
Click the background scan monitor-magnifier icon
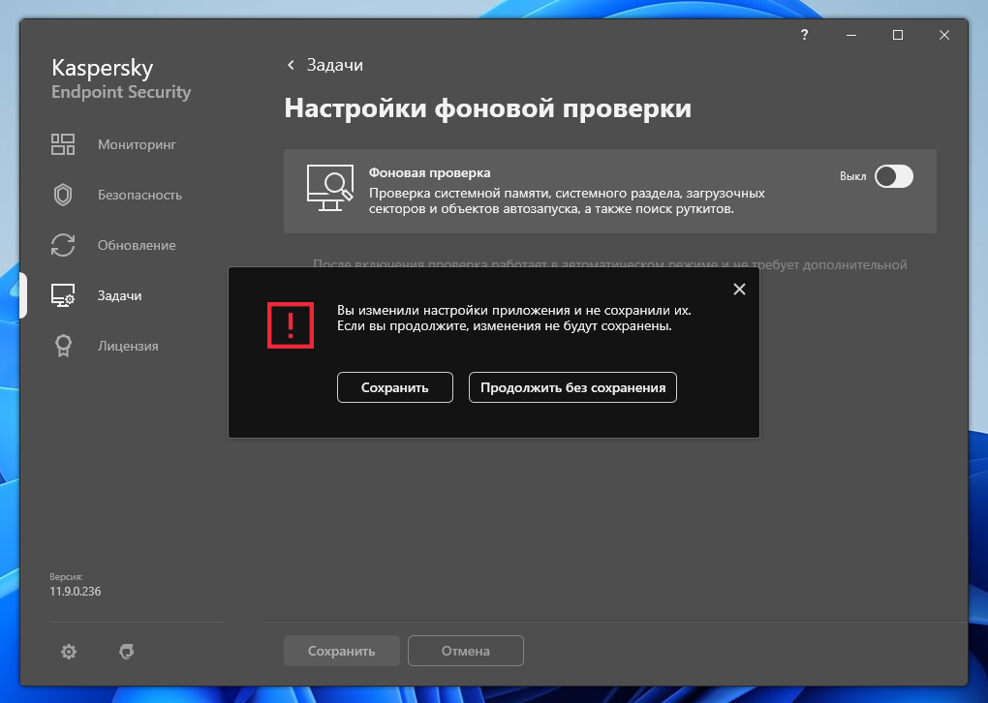329,188
